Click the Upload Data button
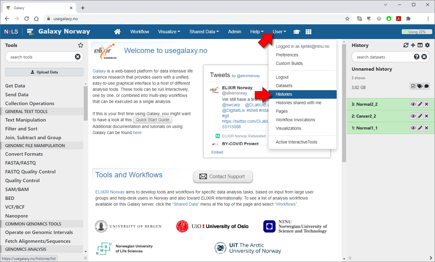The height and width of the screenshot is (262, 435). (44, 72)
